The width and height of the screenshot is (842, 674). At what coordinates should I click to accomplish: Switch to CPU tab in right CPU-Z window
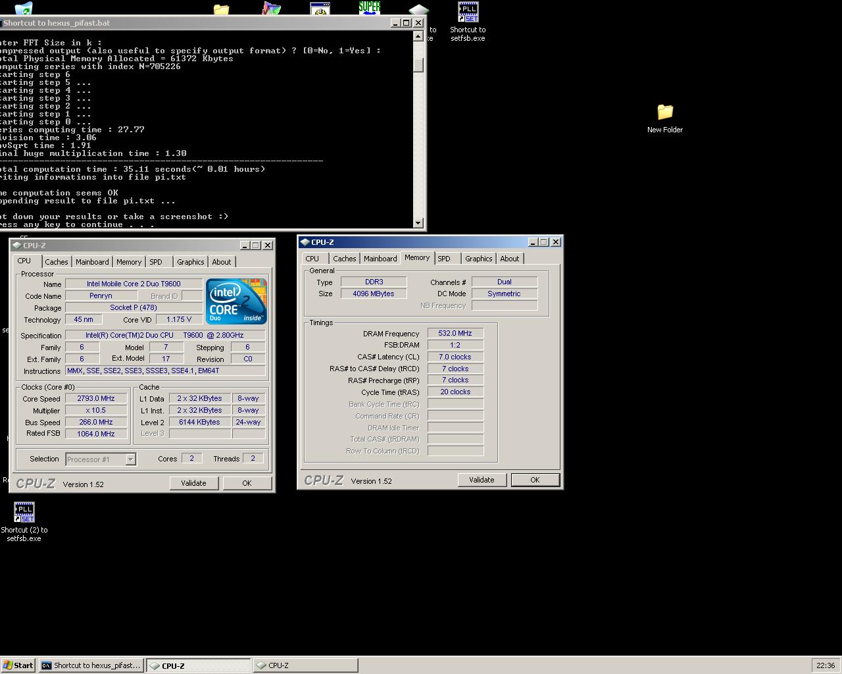(x=312, y=259)
